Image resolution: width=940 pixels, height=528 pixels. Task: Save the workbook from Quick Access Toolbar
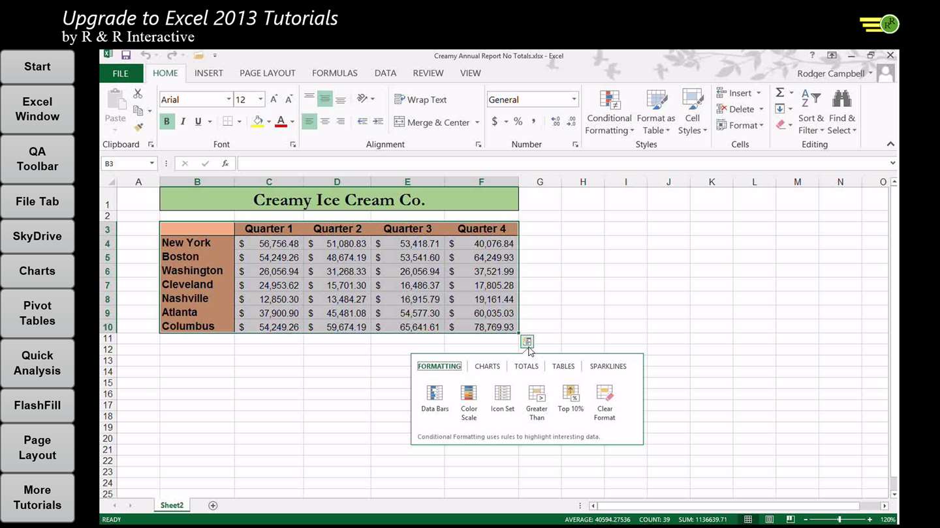pos(126,55)
